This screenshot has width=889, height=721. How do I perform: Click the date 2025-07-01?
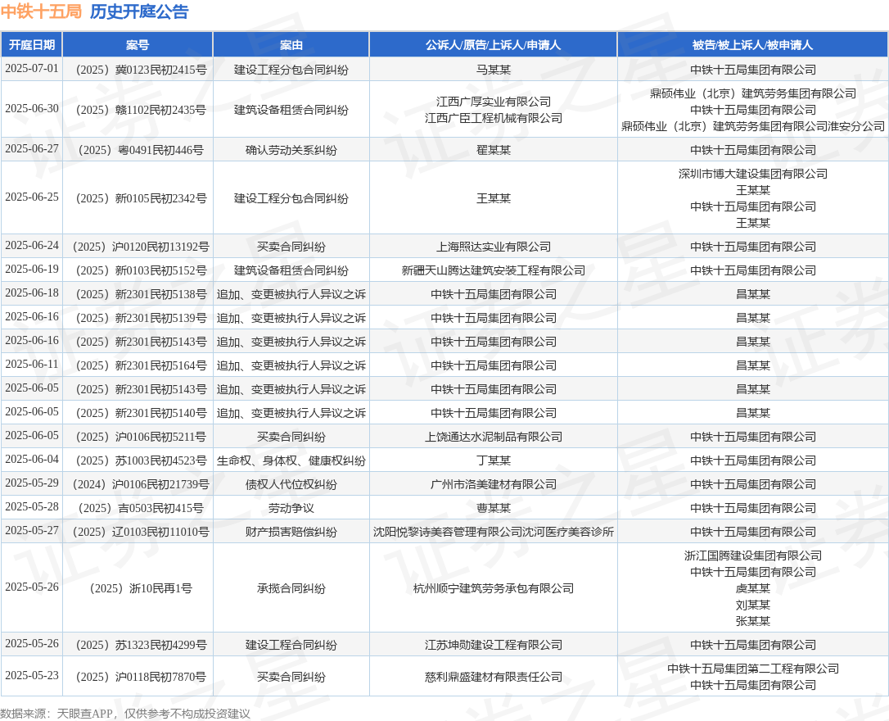(32, 69)
